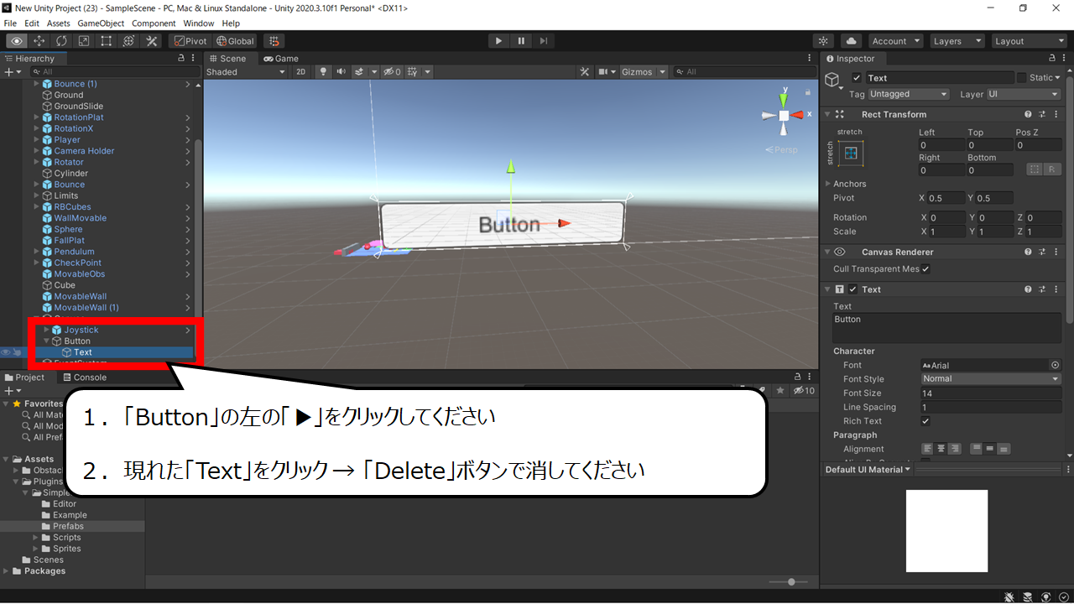1074x604 pixels.
Task: Toggle scene lighting bulb icon
Action: tap(323, 72)
